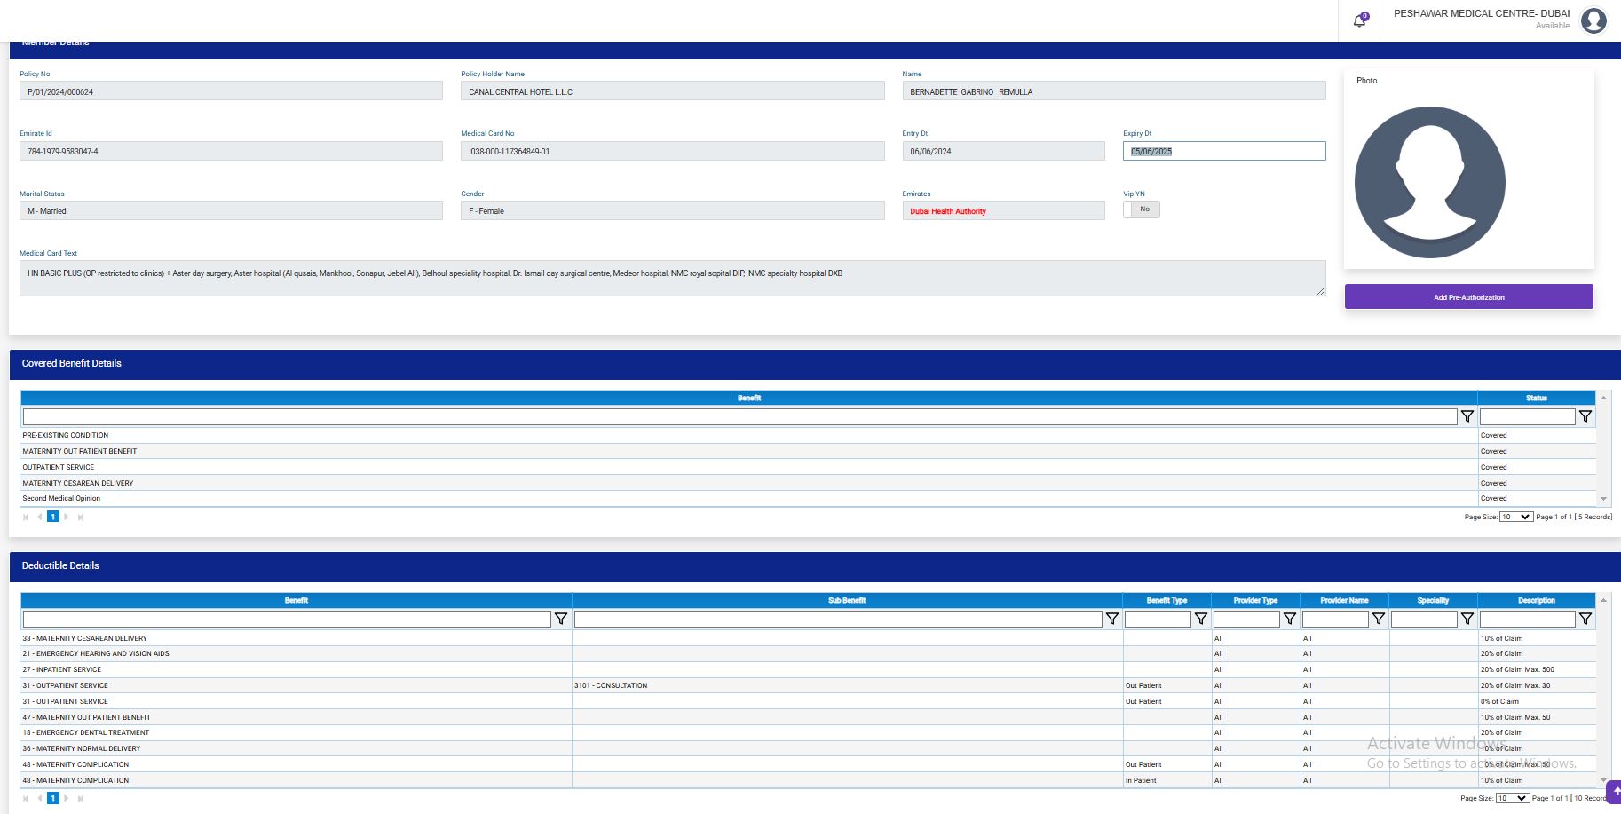Image resolution: width=1621 pixels, height=814 pixels.
Task: Click filter icon for Speciality column
Action: (x=1467, y=619)
